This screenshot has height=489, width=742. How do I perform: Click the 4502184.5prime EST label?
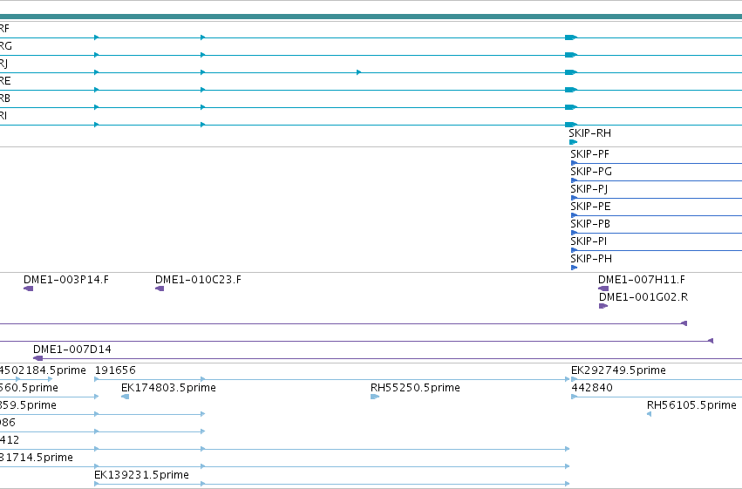coord(43,370)
